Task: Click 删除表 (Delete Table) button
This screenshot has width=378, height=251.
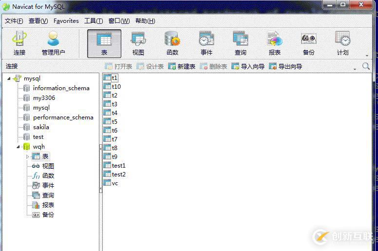Action: click(213, 66)
